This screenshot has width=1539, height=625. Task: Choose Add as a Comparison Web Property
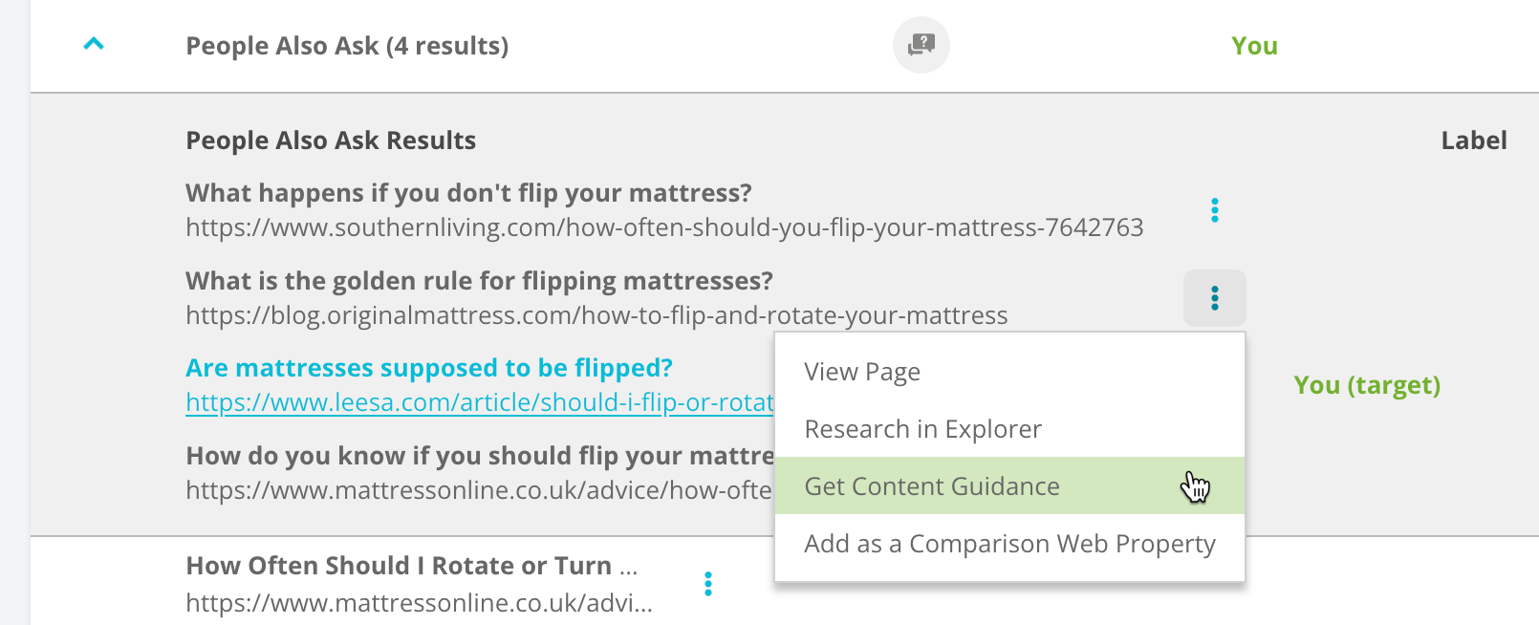(x=1009, y=544)
